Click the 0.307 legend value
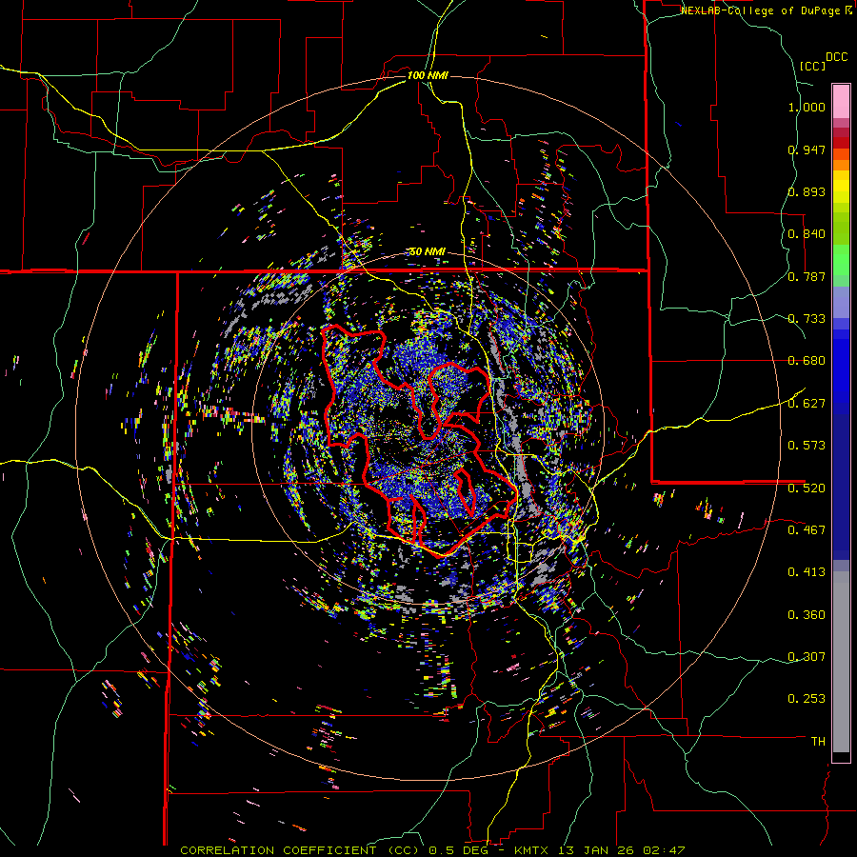Viewport: 857px width, 857px height. click(807, 657)
